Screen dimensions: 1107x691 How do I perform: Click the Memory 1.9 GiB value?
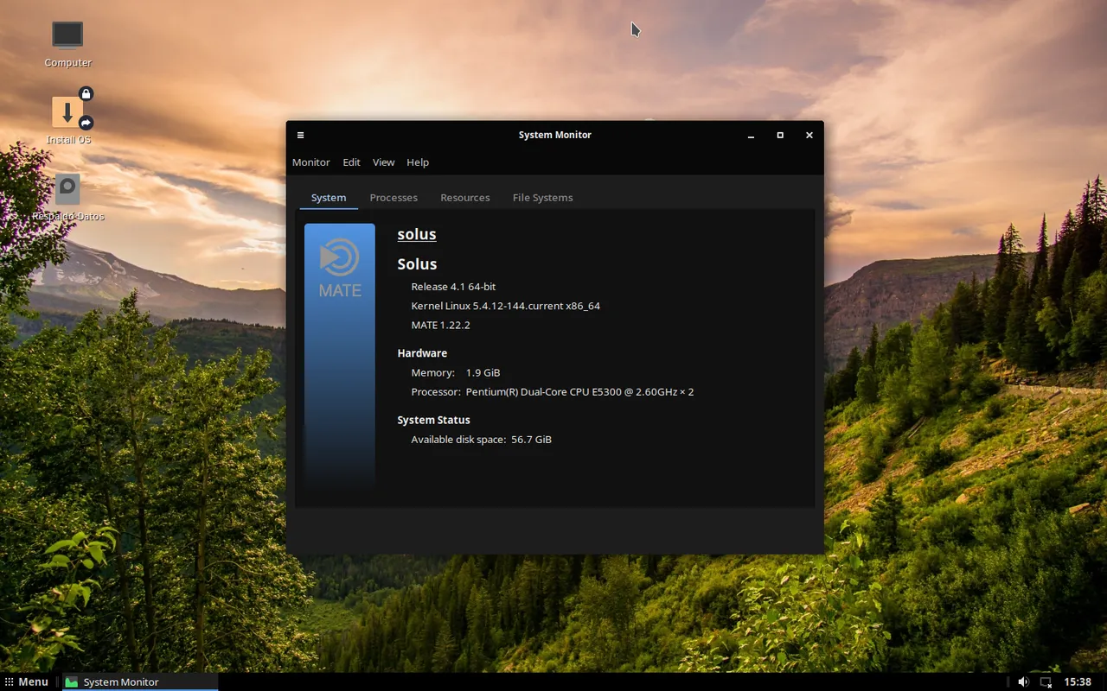[x=483, y=373]
